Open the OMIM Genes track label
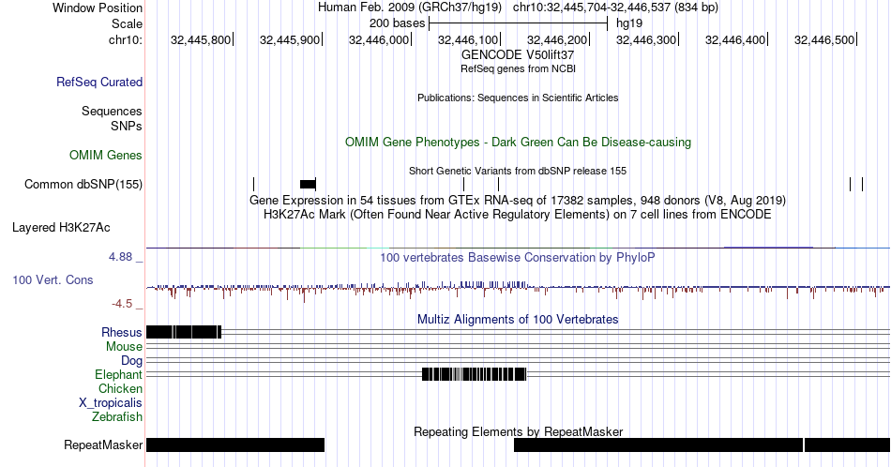 click(x=106, y=155)
